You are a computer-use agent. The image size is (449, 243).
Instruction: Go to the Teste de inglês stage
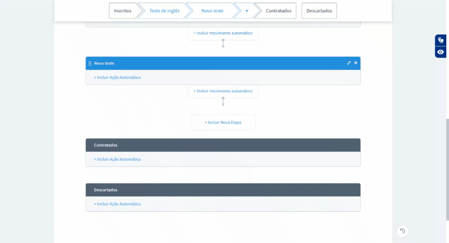tap(164, 11)
